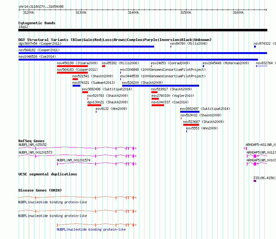Click esv2760330 (Vogler2010) variant label

coord(173,96)
